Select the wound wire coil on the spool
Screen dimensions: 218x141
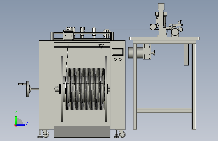(x=85, y=89)
